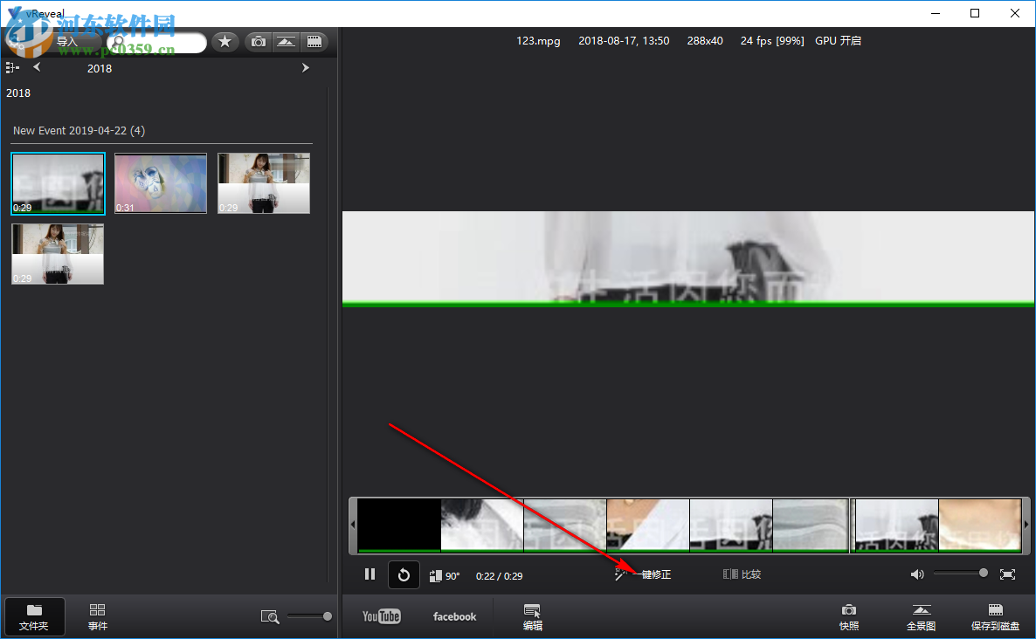Image resolution: width=1036 pixels, height=639 pixels.
Task: Click the camera snapshot icon in top toolbar
Action: point(259,42)
